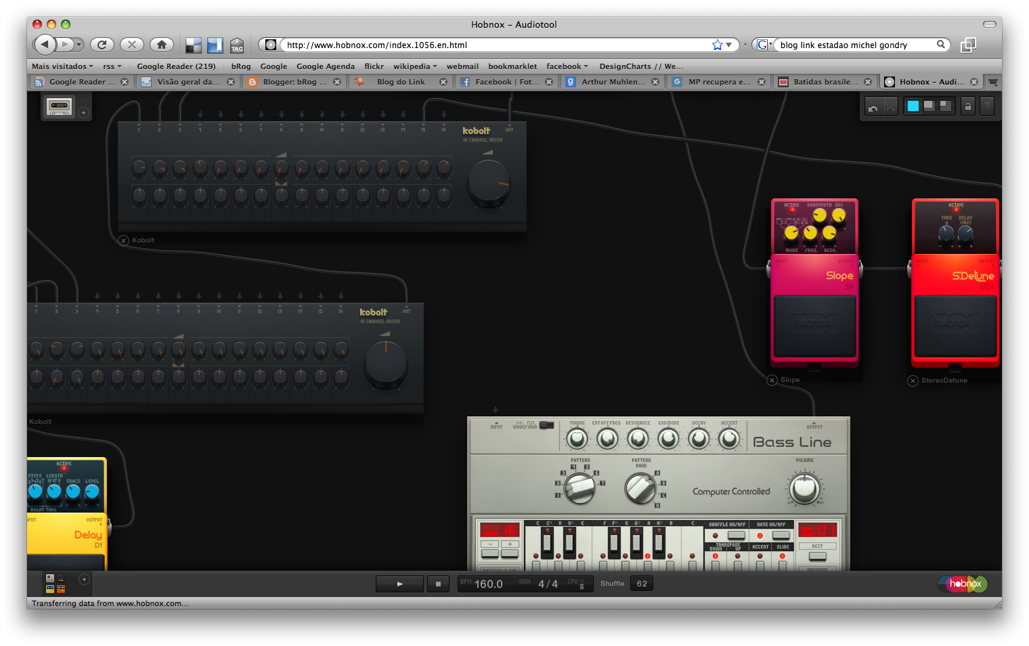Switch to the Batidas brasile... tab
This screenshot has width=1029, height=646.
825,82
